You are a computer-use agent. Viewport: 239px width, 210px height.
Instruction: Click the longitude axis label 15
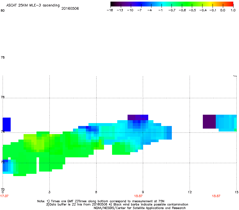pyautogui.click(x=236, y=192)
